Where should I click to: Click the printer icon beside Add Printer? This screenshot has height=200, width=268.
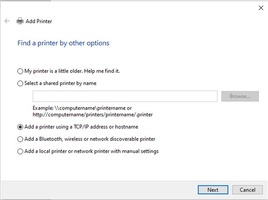tap(20, 21)
